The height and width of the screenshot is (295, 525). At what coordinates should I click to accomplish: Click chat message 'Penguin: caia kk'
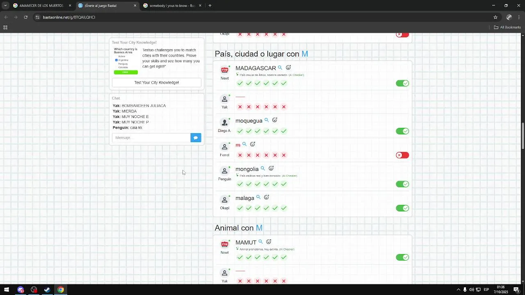click(128, 128)
